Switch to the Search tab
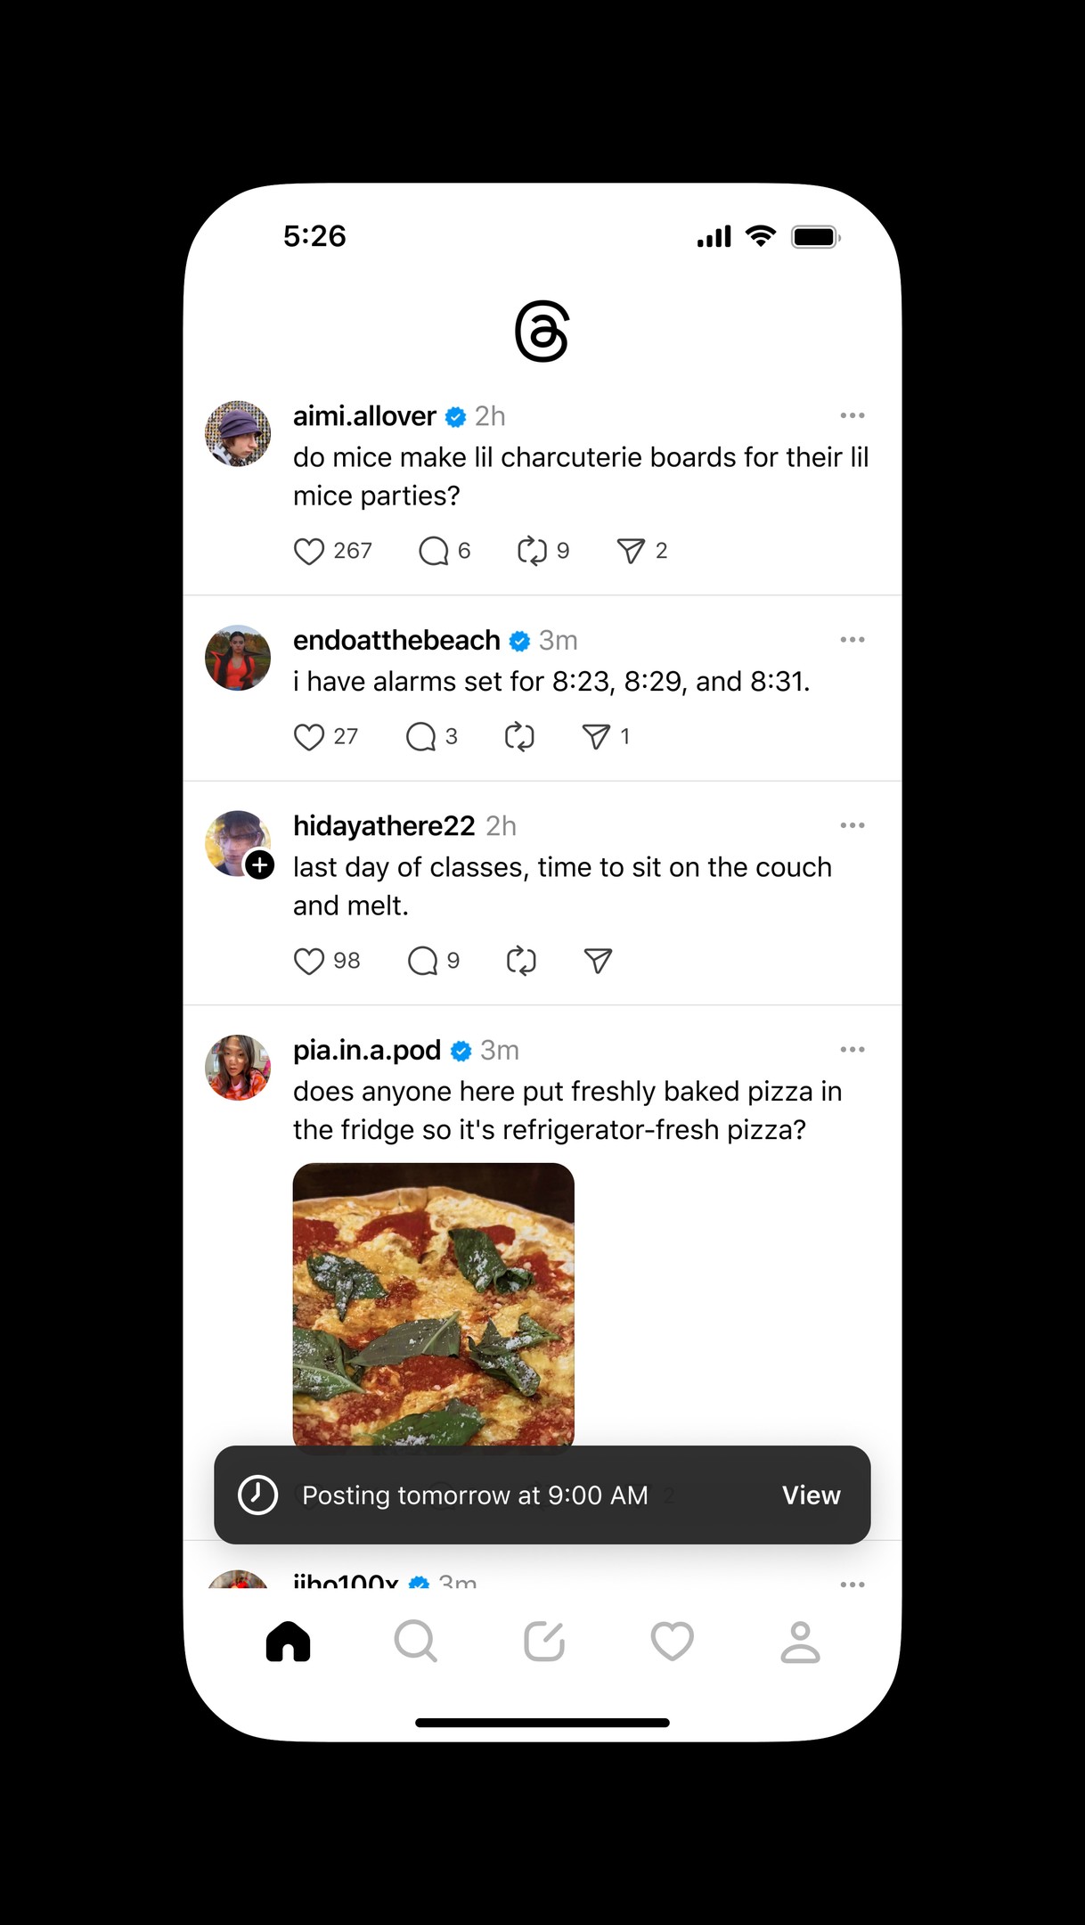Viewport: 1085px width, 1925px height. [415, 1642]
